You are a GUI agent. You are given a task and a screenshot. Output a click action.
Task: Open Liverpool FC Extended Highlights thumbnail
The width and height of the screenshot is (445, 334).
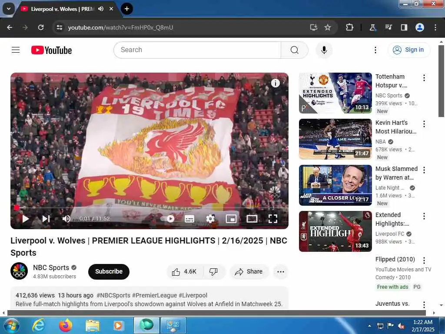point(335,231)
